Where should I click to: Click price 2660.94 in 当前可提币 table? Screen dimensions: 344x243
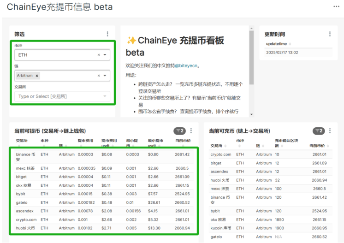[x=182, y=228]
